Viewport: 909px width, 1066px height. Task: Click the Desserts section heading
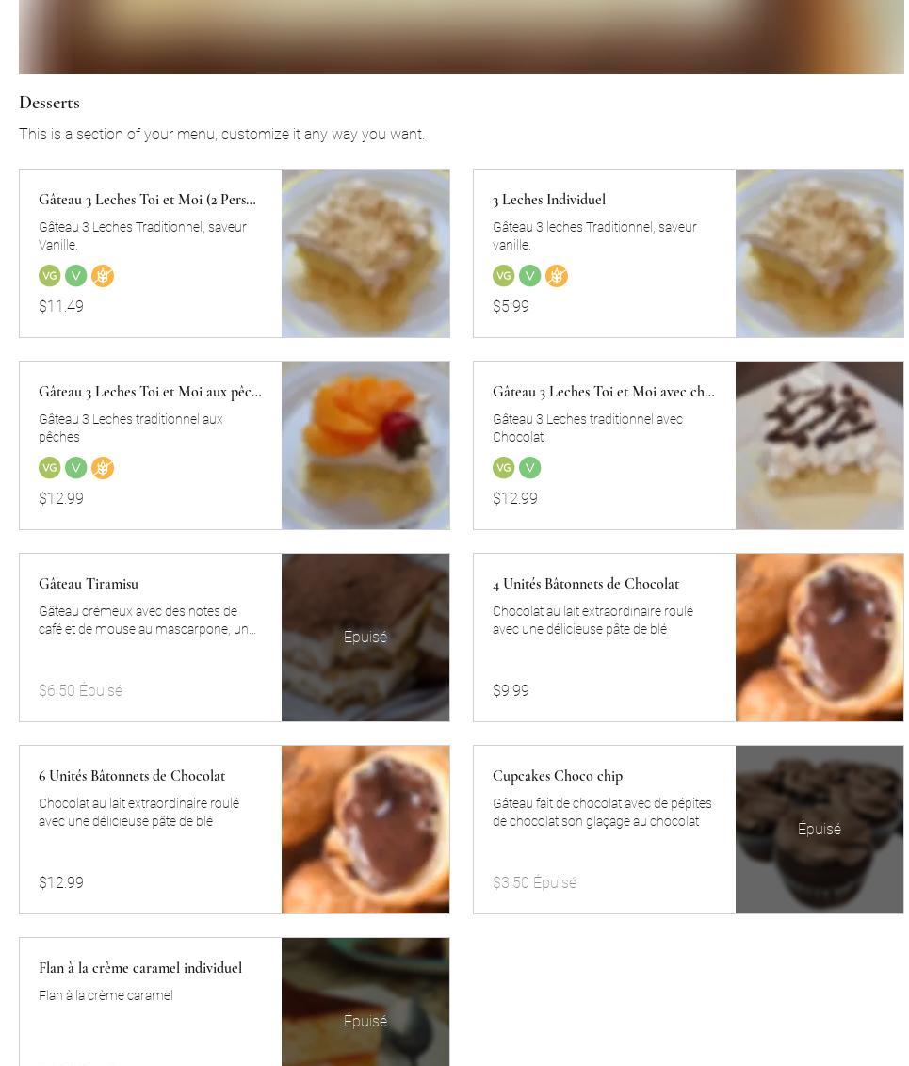[49, 103]
